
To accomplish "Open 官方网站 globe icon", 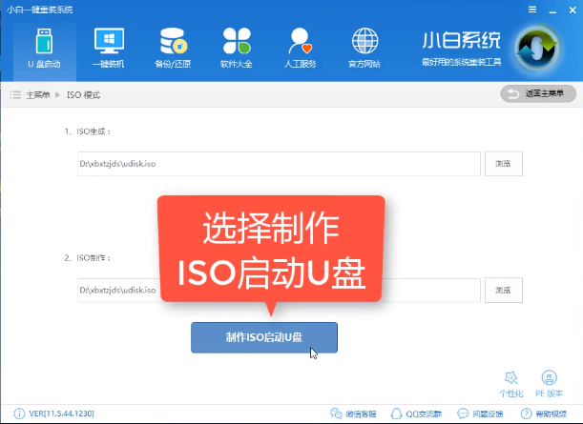I will pyautogui.click(x=364, y=48).
